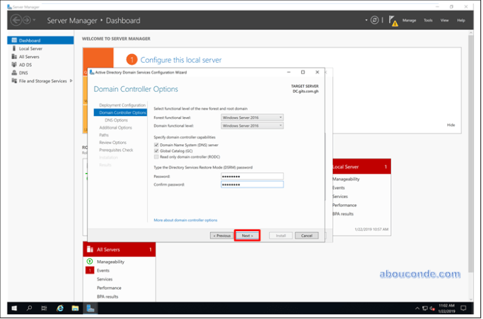This screenshot has width=483, height=319.
Task: Click the Next button in the wizard
Action: (x=247, y=236)
